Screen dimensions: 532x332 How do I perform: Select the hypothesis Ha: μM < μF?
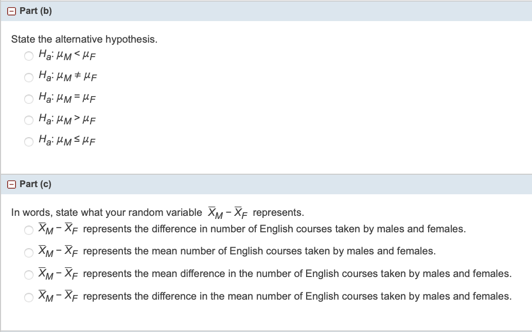click(x=29, y=56)
